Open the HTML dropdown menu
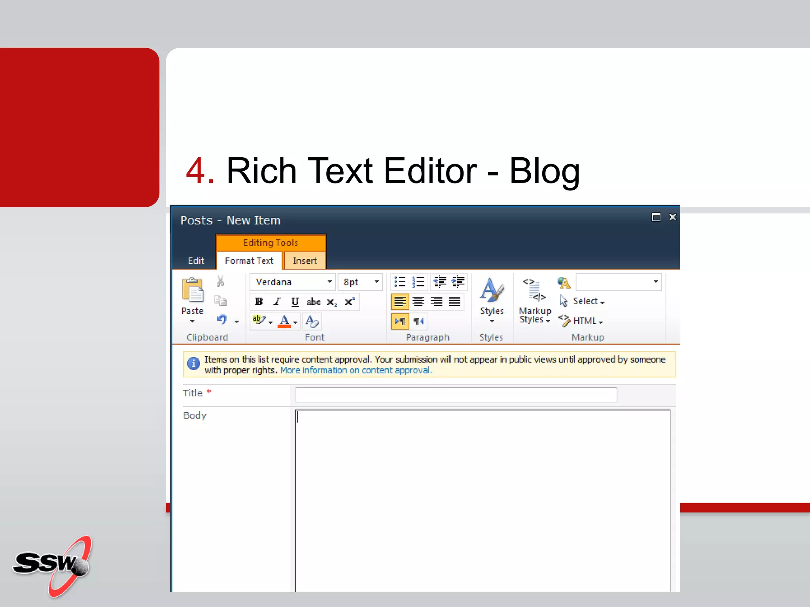Image resolution: width=810 pixels, height=607 pixels. [581, 320]
